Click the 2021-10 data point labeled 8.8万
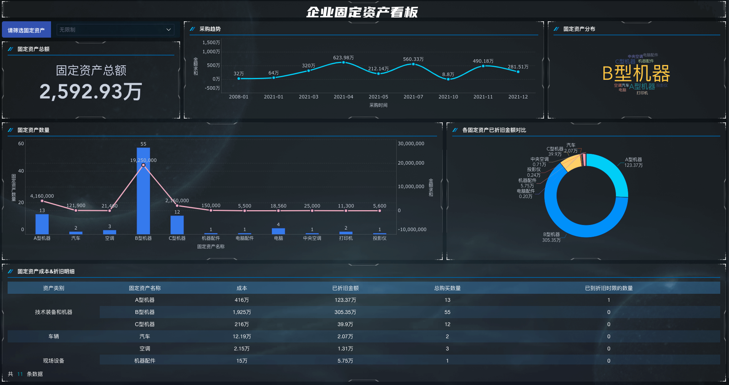Viewport: 729px width, 385px height. click(x=448, y=79)
